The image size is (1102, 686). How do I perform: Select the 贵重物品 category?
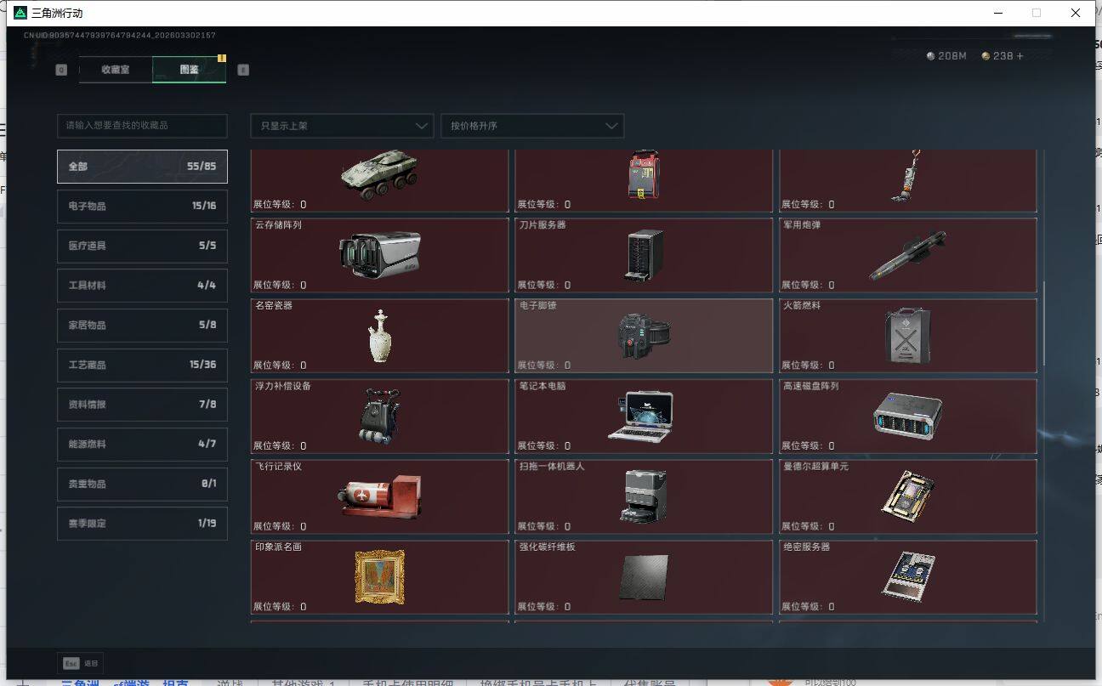pos(142,484)
